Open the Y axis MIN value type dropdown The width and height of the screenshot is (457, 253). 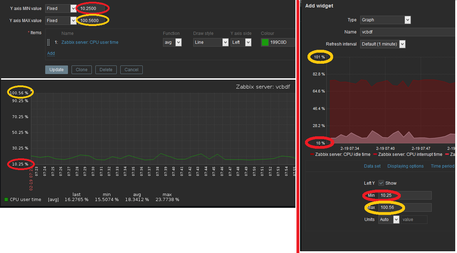(x=61, y=8)
